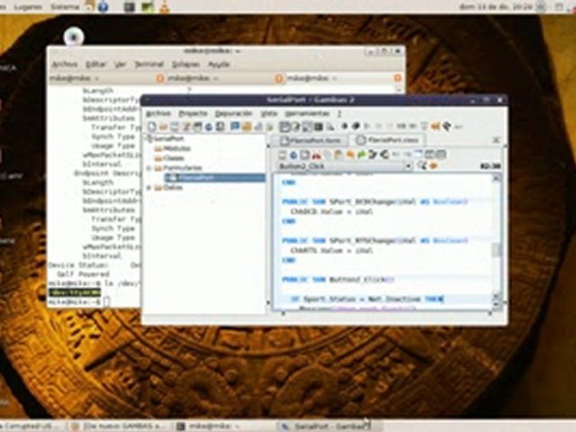The image size is (576, 432).
Task: Open the Vista menu in Gambas
Action: click(x=269, y=113)
